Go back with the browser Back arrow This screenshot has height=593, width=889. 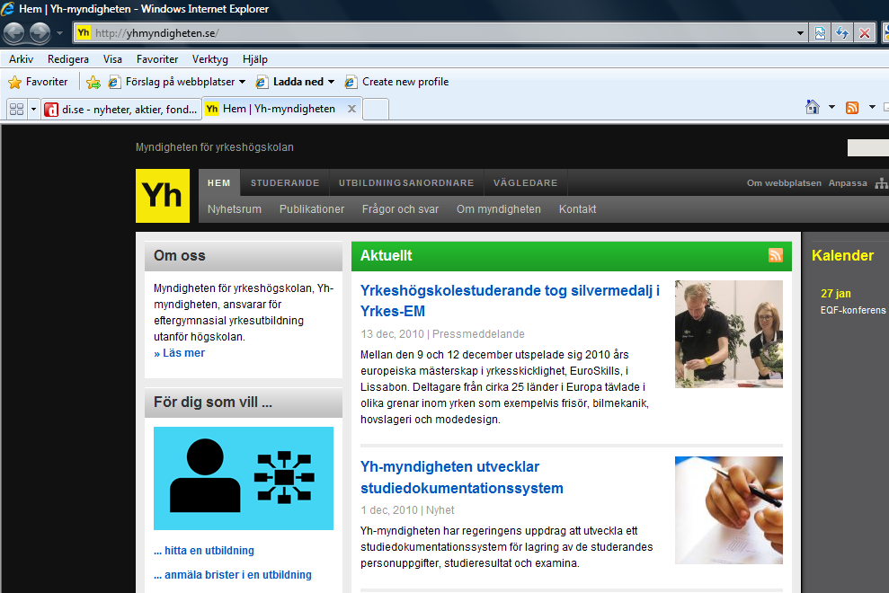[14, 33]
